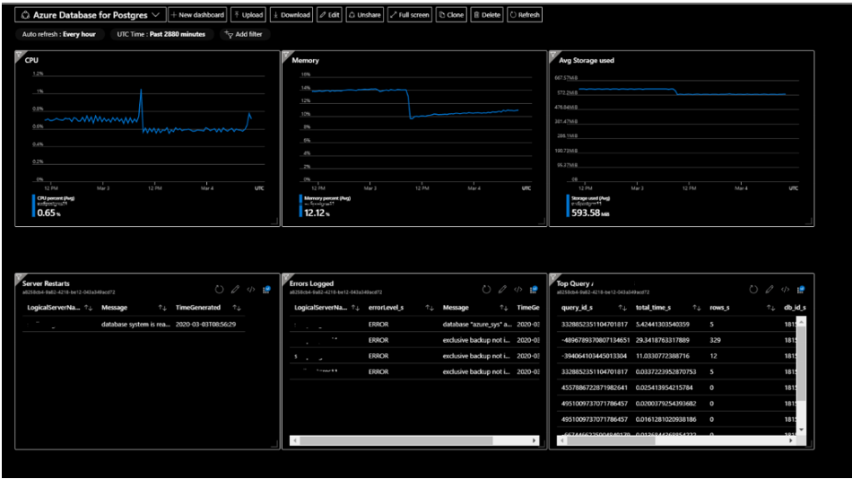Download the current dashboard
The image size is (852, 479).
pyautogui.click(x=291, y=14)
